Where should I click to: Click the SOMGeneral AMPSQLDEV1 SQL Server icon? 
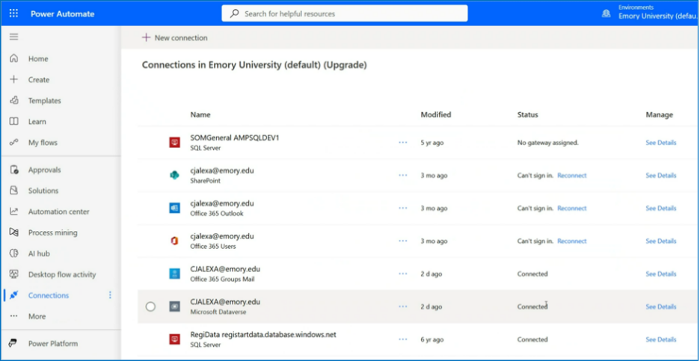tap(174, 143)
